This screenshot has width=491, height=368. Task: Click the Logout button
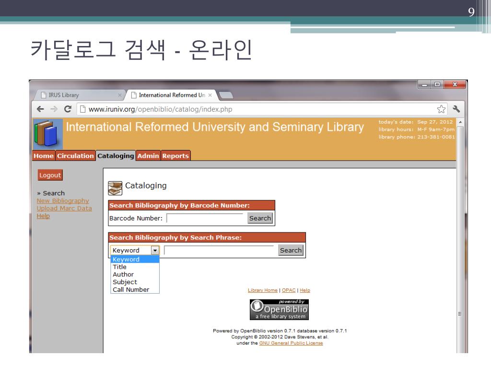click(50, 175)
